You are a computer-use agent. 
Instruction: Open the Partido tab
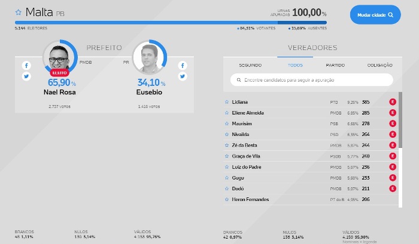(x=335, y=65)
